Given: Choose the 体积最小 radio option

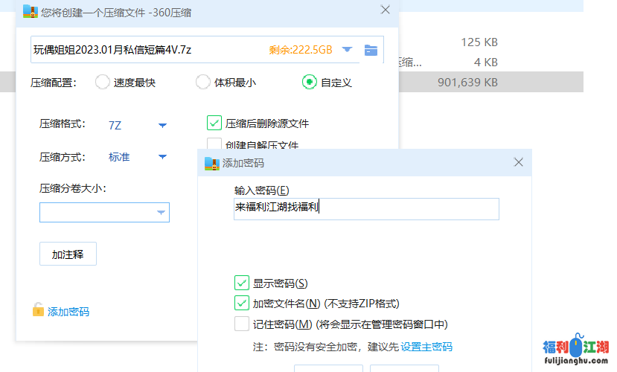Looking at the screenshot, I should point(202,83).
